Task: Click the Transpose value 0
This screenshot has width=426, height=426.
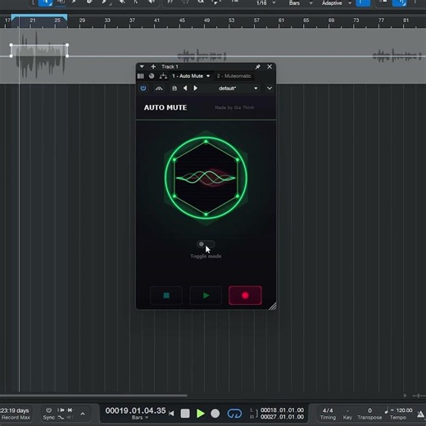Action: [369, 410]
